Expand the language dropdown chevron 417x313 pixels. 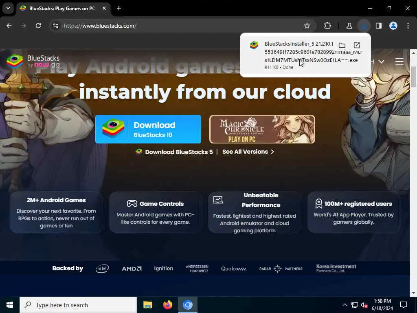tap(381, 62)
